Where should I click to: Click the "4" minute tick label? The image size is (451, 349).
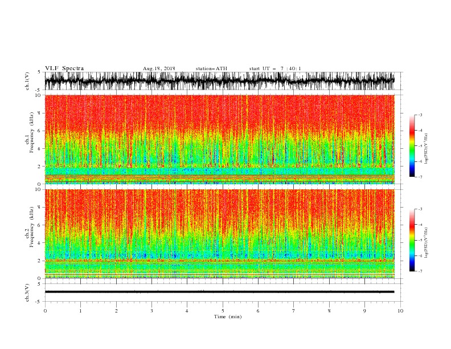187,311
